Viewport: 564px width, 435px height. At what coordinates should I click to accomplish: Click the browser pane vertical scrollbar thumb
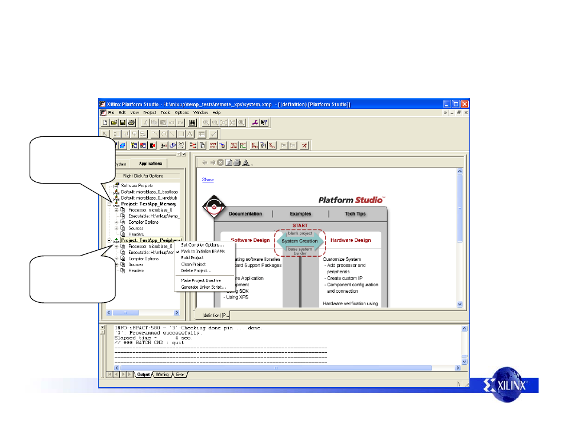[x=460, y=208]
